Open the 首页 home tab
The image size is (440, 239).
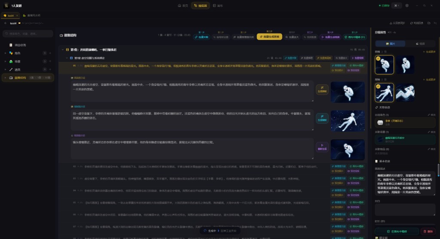pyautogui.click(x=183, y=6)
